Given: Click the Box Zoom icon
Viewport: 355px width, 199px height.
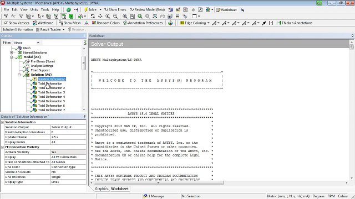Looking at the screenshot, I should [x=115, y=16].
